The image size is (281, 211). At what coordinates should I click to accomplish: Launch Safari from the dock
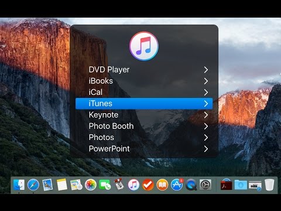coord(33,185)
